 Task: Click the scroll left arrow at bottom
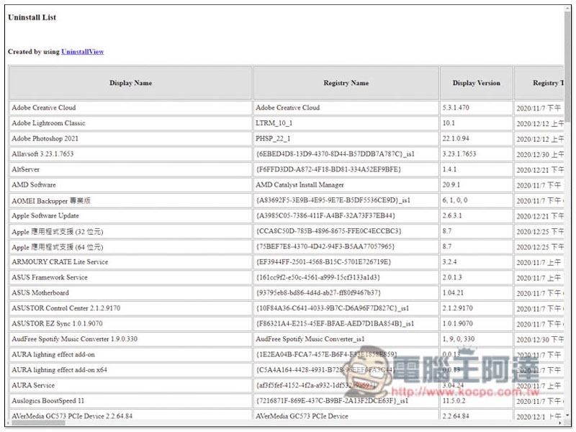coord(9,423)
